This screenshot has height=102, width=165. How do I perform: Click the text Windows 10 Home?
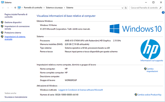[x=48, y=25]
